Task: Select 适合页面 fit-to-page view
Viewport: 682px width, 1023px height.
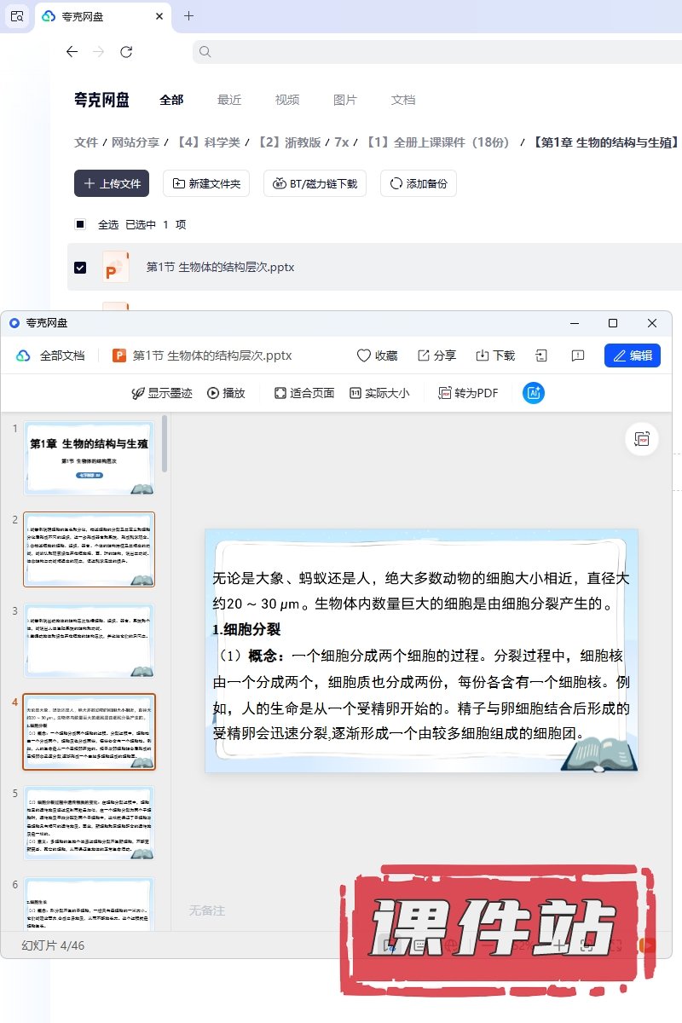Action: coord(303,393)
